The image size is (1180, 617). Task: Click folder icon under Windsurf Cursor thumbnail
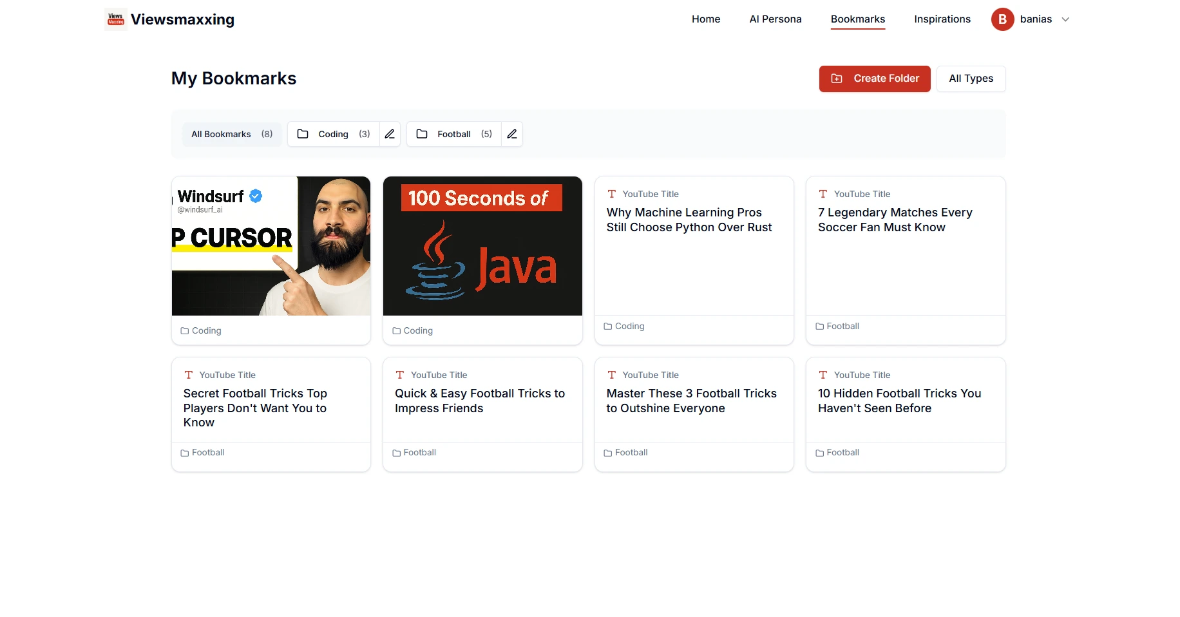[185, 331]
